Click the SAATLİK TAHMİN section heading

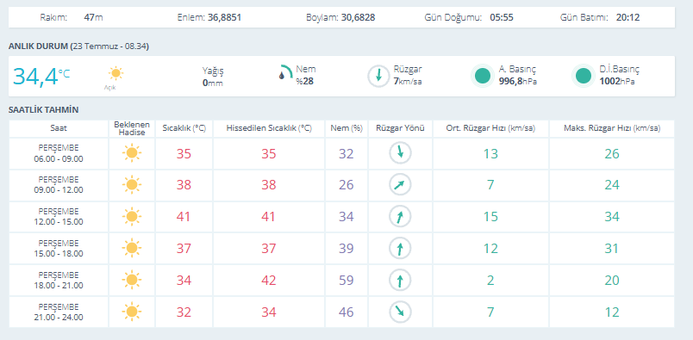[43, 110]
